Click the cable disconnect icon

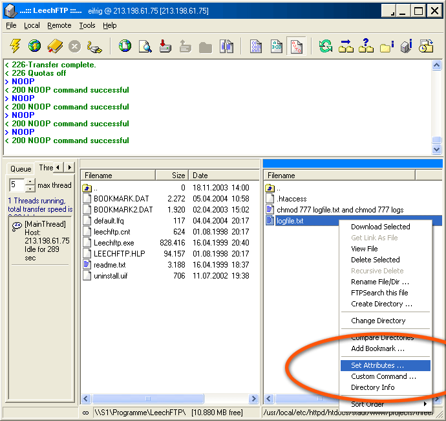(94, 47)
